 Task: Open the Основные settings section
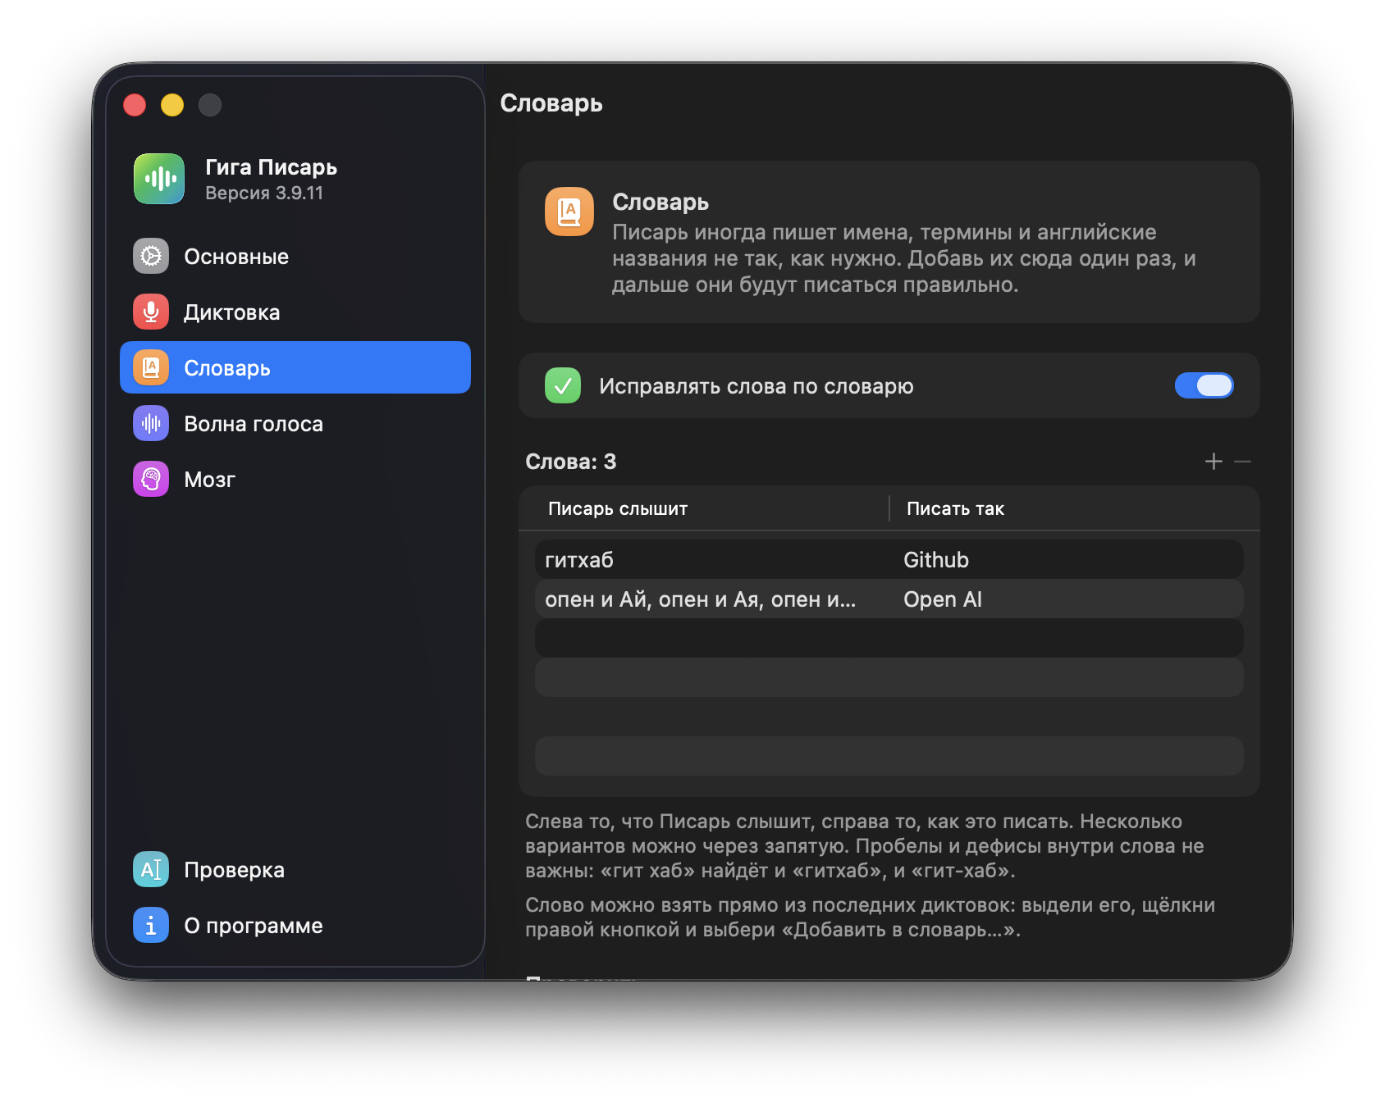(295, 257)
